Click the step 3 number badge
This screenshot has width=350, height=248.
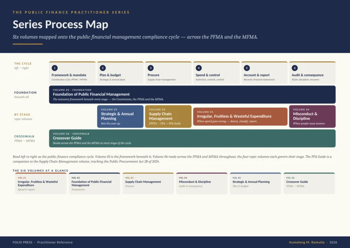tap(151, 68)
